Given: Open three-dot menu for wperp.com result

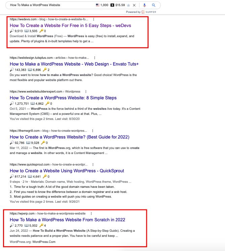Looking at the screenshot, I should (x=91, y=214).
